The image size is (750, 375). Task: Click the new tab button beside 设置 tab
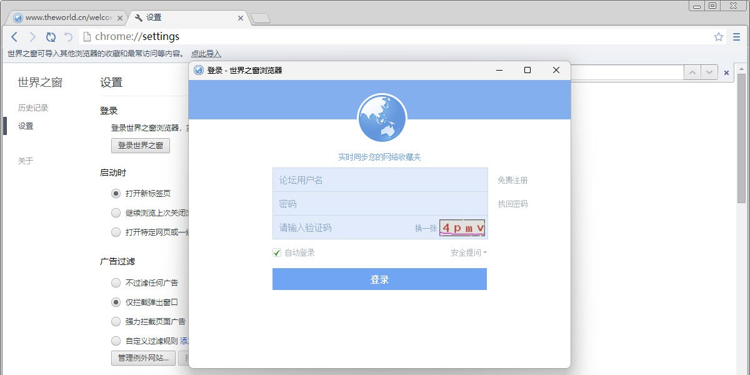coord(261,18)
